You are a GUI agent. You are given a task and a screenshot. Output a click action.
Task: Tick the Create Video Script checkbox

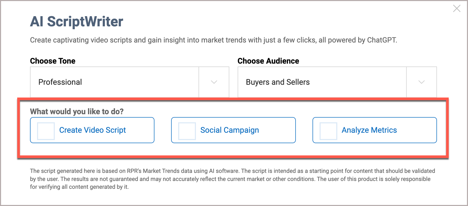pos(46,131)
